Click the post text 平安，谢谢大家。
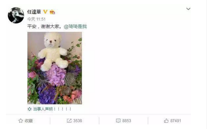 point(44,27)
